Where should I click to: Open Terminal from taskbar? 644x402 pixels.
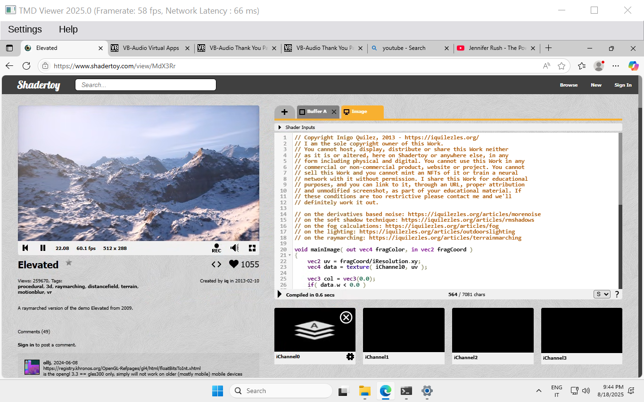tap(406, 391)
